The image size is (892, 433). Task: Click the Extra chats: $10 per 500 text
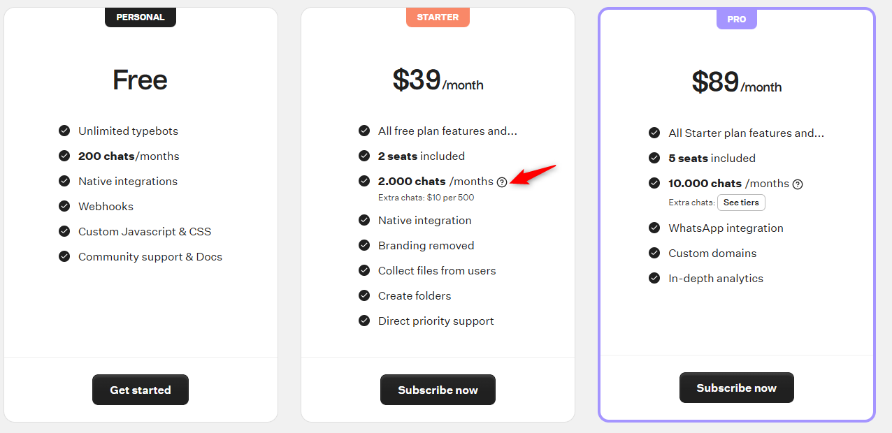pyautogui.click(x=426, y=198)
